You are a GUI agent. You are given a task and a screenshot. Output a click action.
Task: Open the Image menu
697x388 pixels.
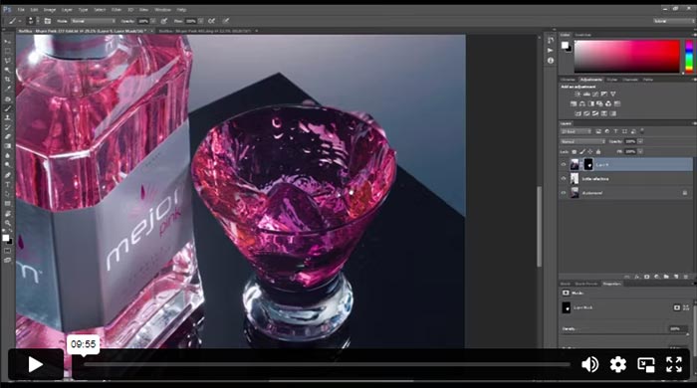(50, 9)
